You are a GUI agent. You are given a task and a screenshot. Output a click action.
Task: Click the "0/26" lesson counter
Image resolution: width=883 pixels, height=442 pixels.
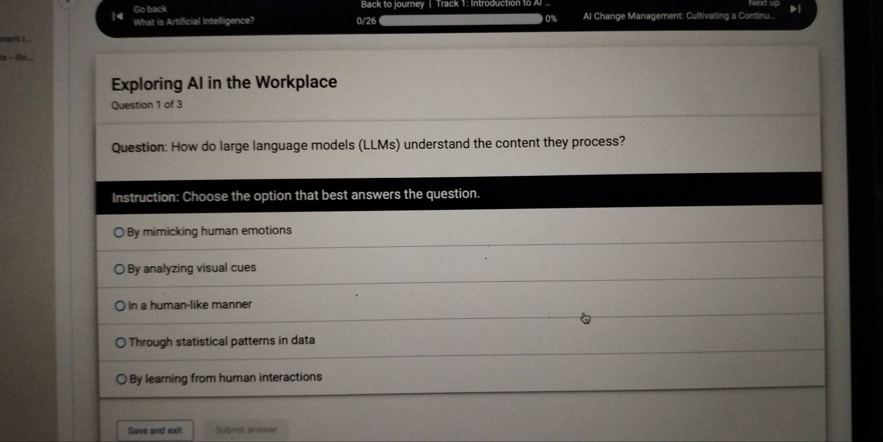tap(367, 21)
